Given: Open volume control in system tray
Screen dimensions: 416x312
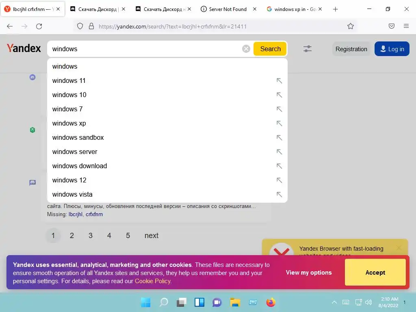Looking at the screenshot, I should [x=368, y=302].
